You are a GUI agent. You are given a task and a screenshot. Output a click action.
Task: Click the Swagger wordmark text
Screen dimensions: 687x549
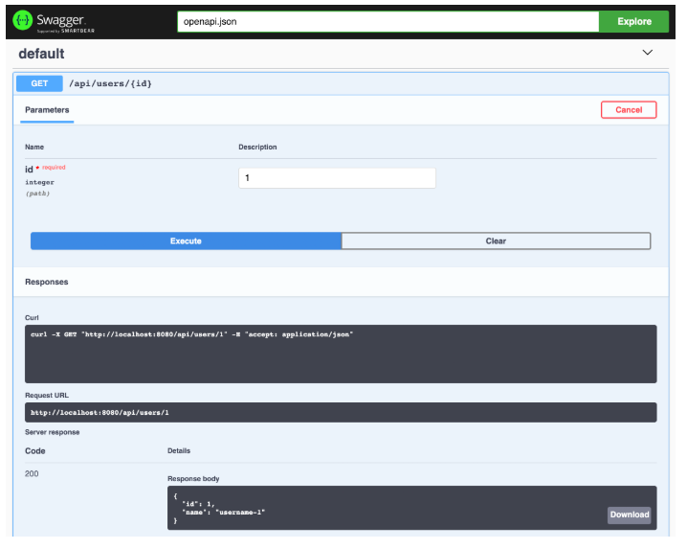pos(61,19)
